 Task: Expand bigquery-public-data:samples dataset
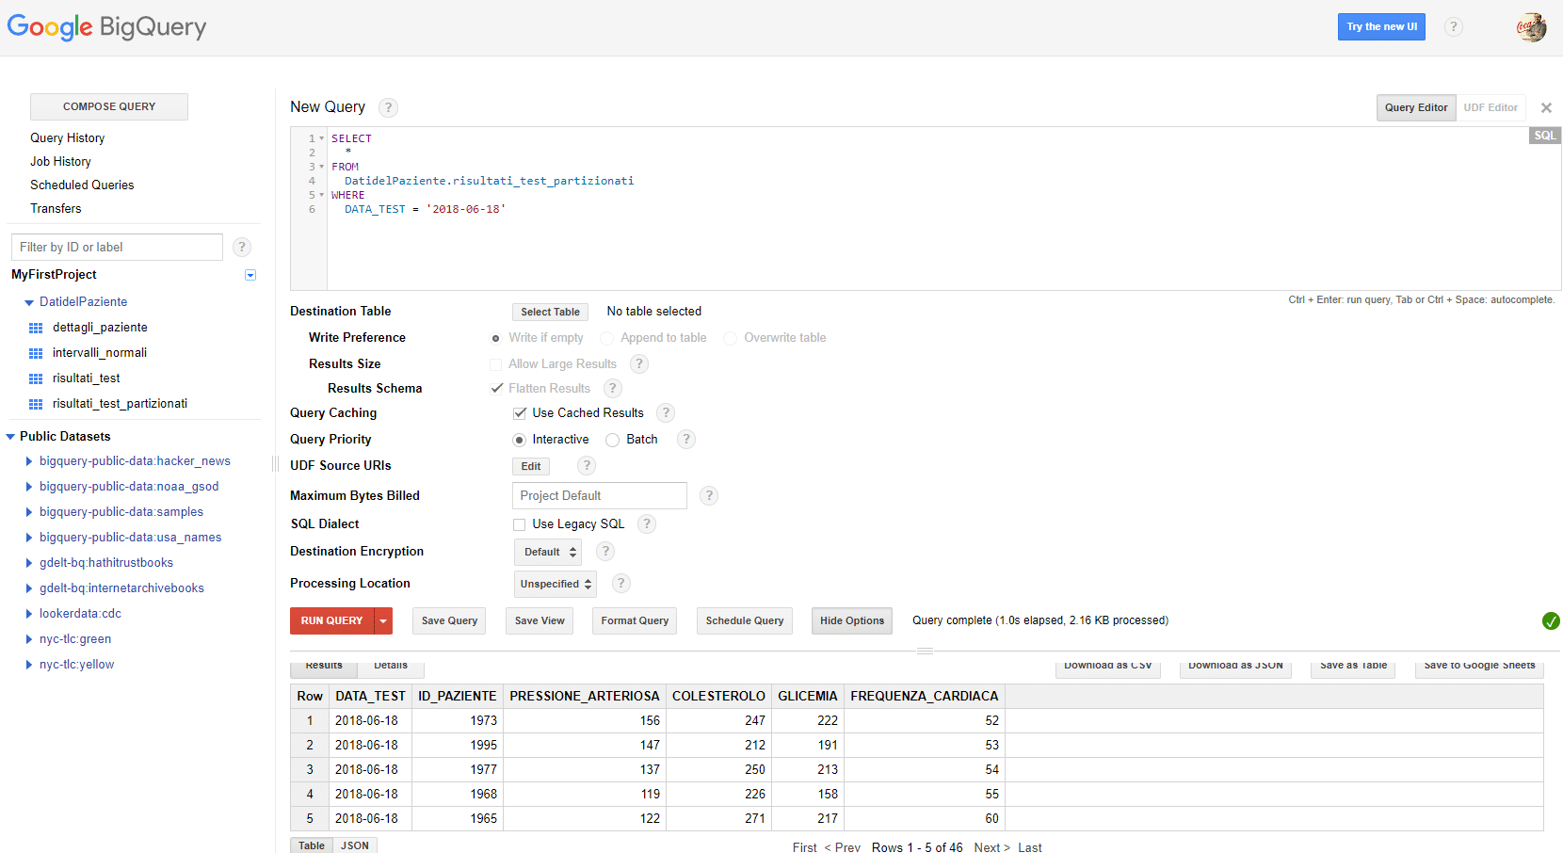(x=29, y=512)
